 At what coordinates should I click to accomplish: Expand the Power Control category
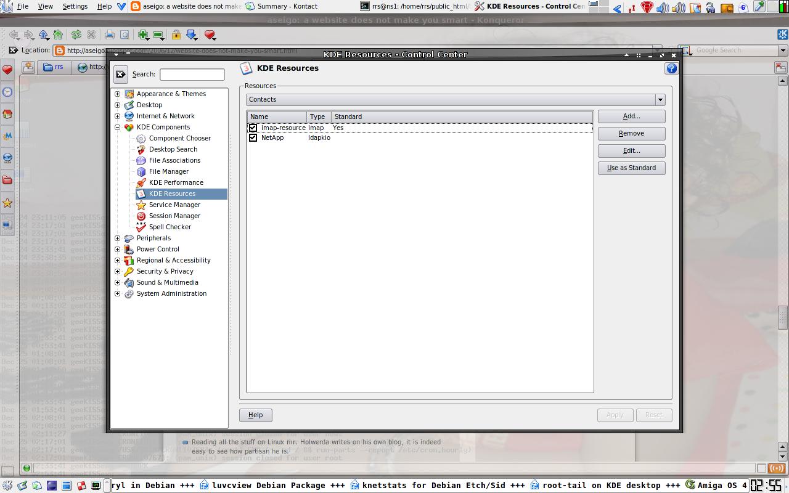118,249
